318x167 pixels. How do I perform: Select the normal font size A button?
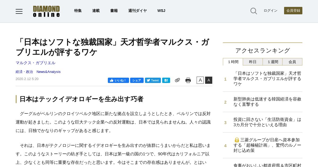coord(200,80)
